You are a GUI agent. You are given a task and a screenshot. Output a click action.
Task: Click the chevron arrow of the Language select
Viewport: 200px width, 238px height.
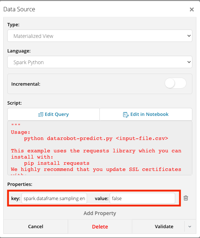pyautogui.click(x=189, y=62)
